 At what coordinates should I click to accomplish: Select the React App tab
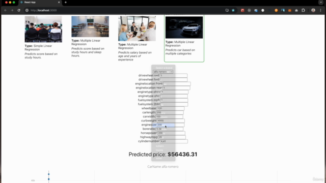tap(40, 2)
